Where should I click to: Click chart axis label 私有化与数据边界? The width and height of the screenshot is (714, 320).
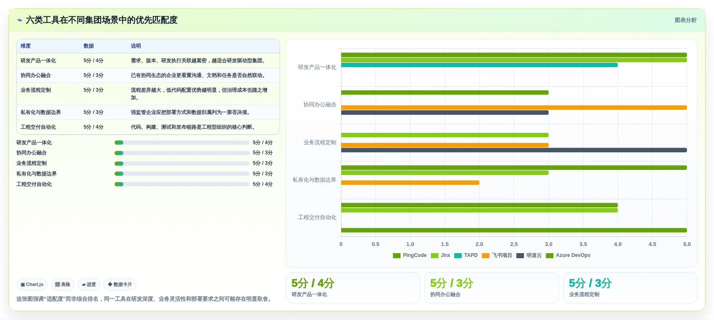click(314, 180)
